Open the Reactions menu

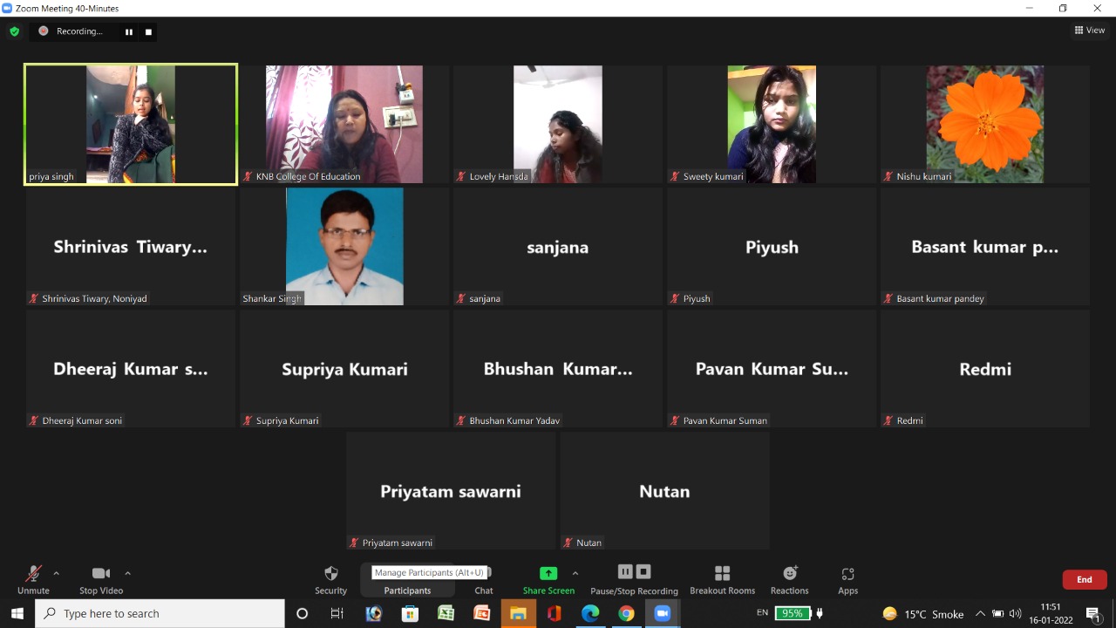click(790, 580)
